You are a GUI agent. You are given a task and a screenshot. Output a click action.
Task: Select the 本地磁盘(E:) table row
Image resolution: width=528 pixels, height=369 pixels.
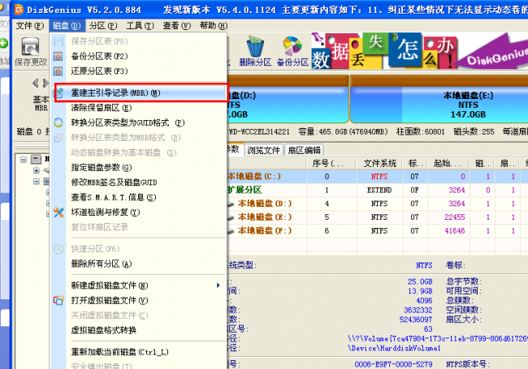[378, 217]
